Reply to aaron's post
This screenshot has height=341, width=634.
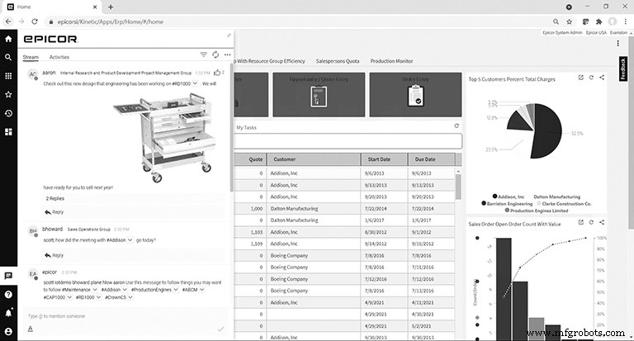[x=54, y=212]
